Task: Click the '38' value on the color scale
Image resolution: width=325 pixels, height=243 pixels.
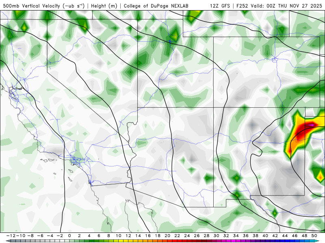Action: coord(256,236)
